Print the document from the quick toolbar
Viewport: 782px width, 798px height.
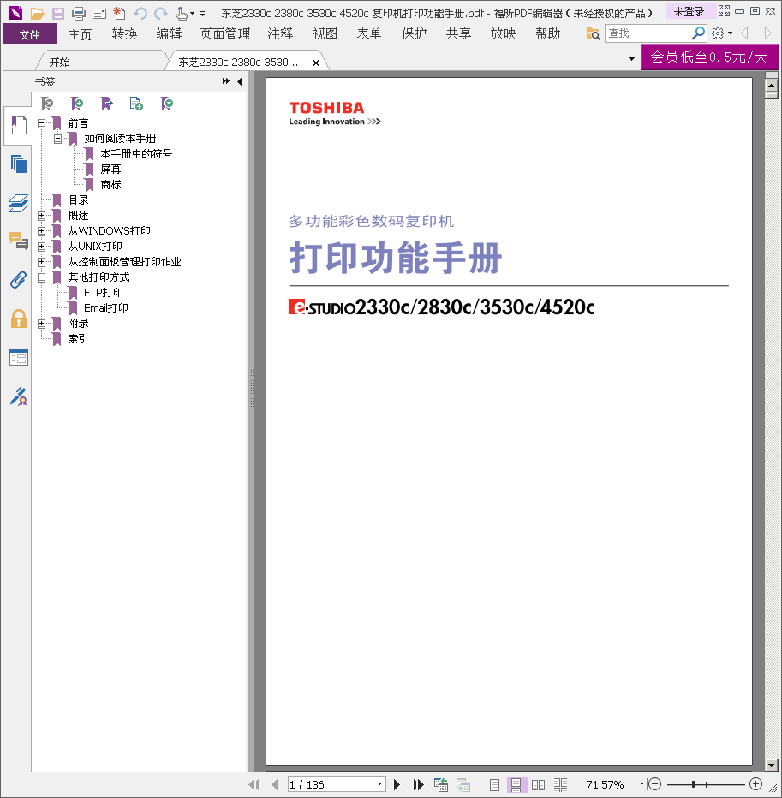tap(79, 13)
